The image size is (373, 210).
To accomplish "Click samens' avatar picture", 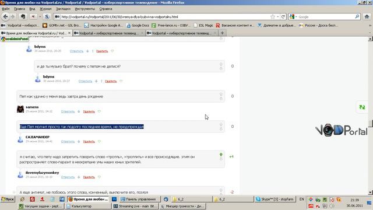I will click(20, 109).
